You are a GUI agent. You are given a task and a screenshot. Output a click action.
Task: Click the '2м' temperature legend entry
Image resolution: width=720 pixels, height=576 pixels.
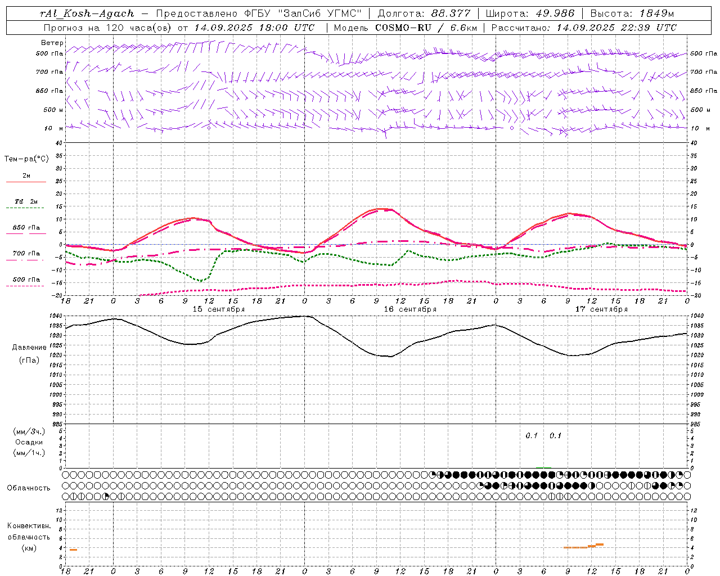26,176
